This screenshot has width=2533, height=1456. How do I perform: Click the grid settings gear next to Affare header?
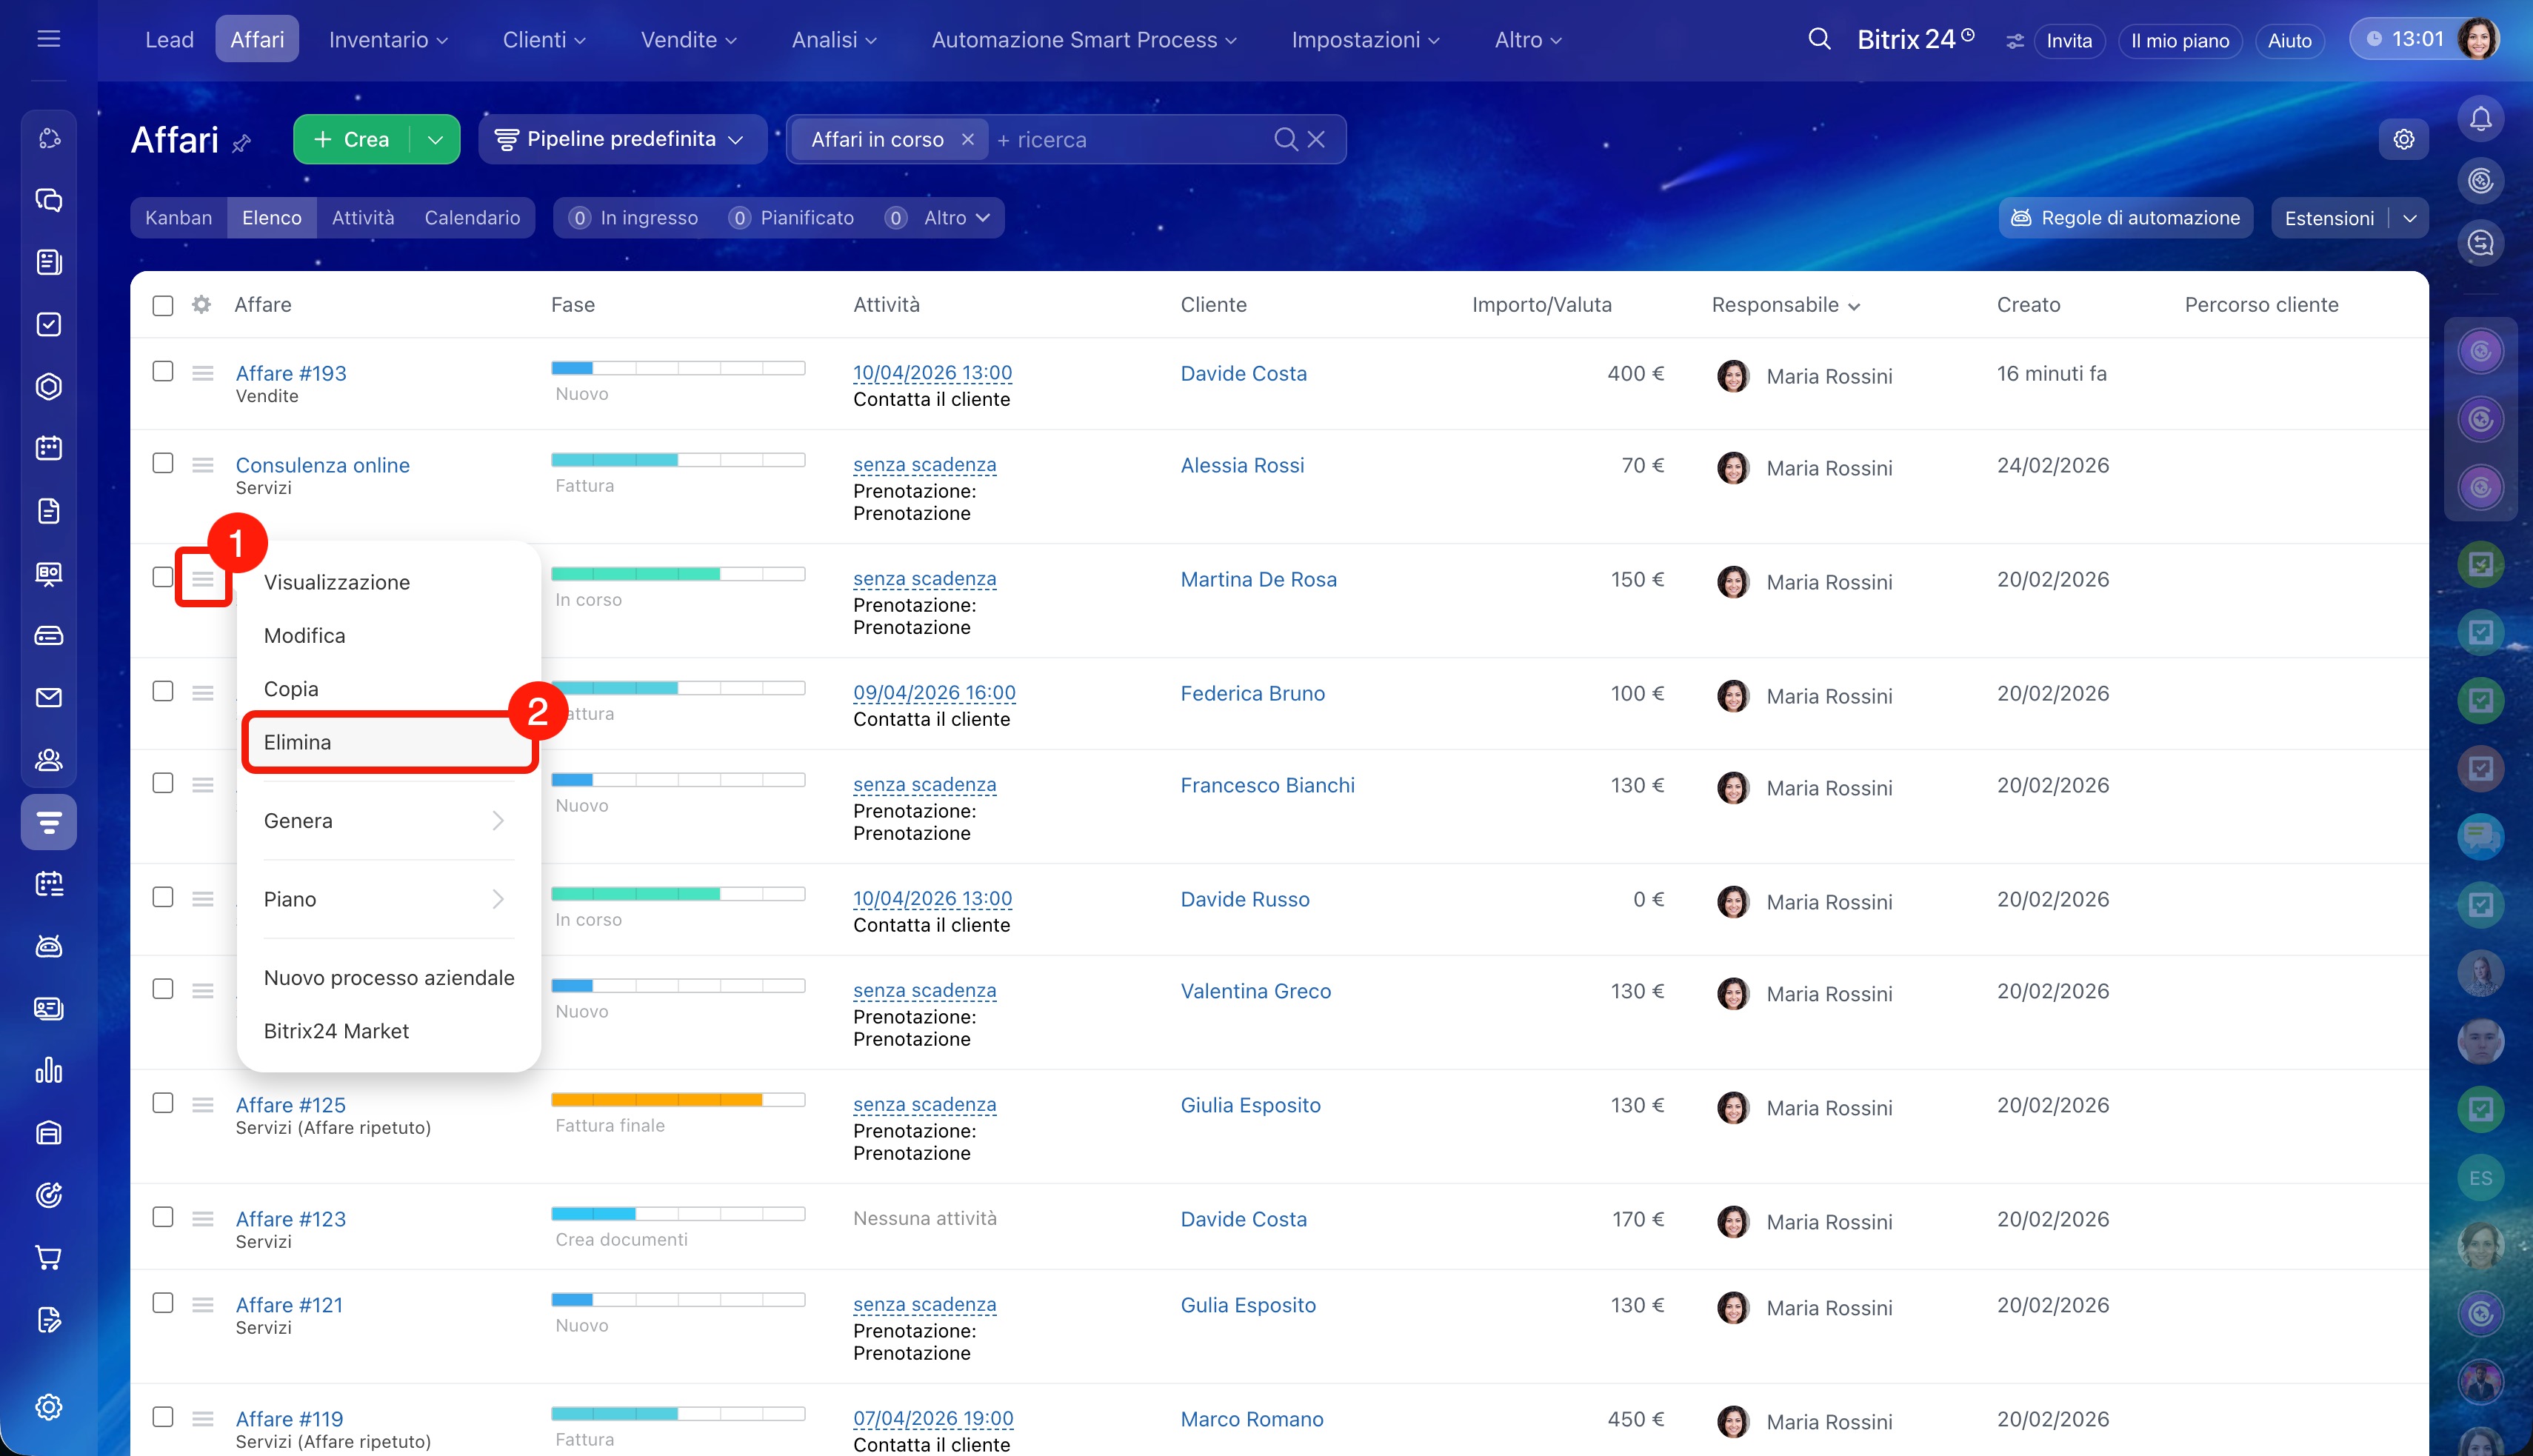(x=201, y=305)
